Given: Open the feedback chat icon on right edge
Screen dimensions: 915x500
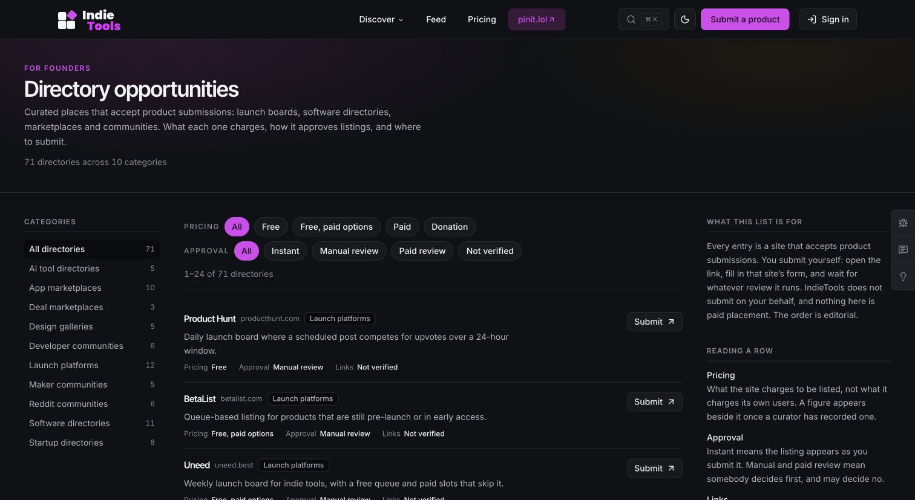Looking at the screenshot, I should tap(903, 250).
